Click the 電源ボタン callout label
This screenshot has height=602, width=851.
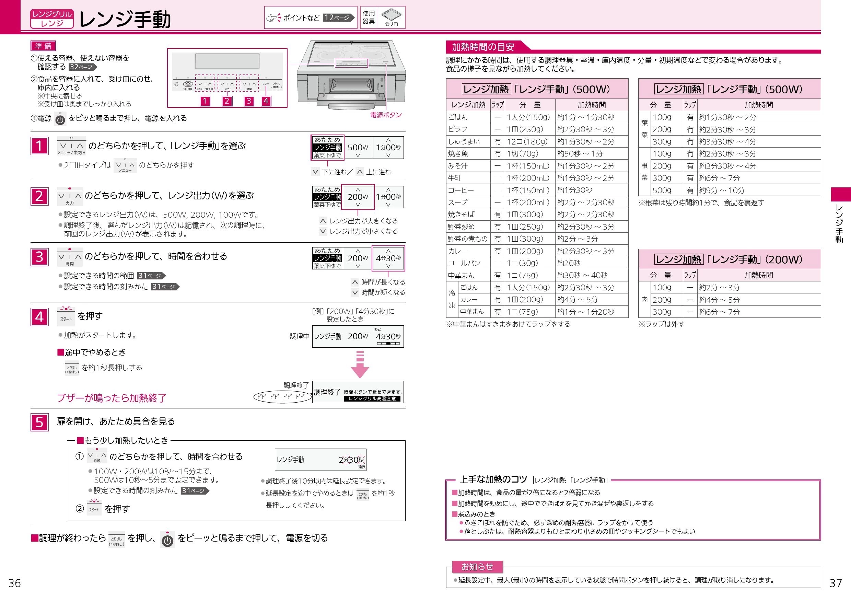click(386, 115)
